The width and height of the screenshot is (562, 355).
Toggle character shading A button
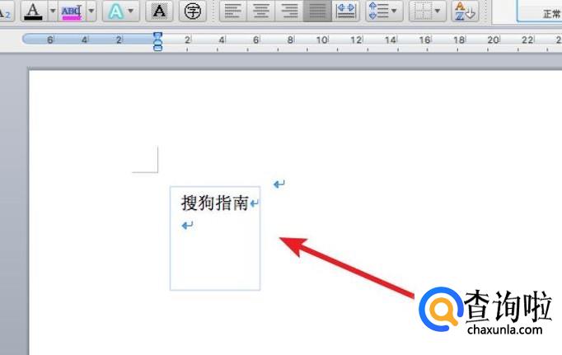(x=159, y=11)
